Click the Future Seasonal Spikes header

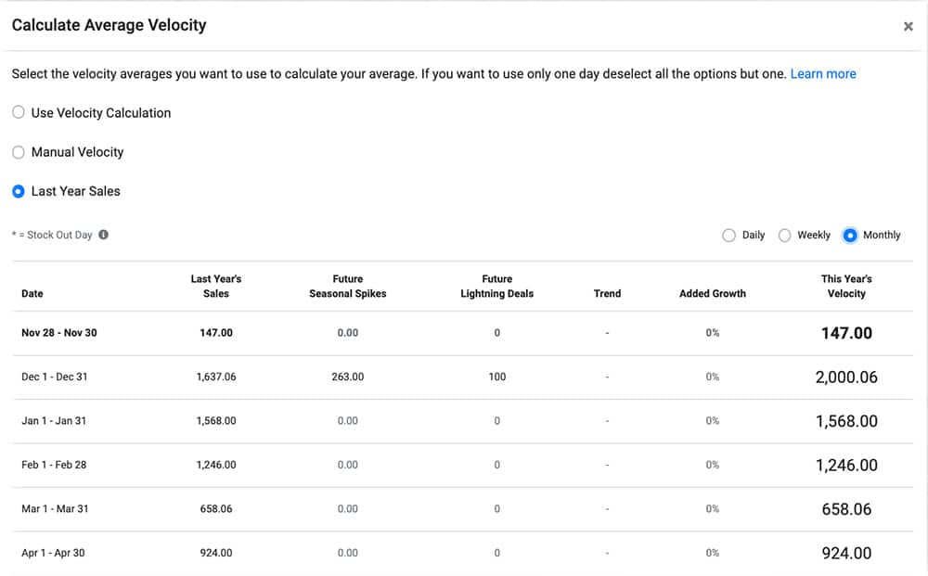click(x=348, y=286)
